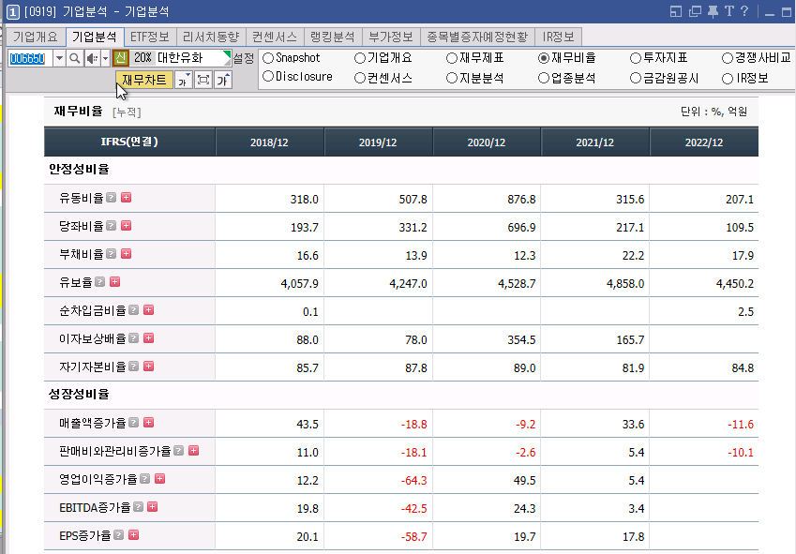
Task: Click the green 신 indicator icon
Action: coord(120,58)
